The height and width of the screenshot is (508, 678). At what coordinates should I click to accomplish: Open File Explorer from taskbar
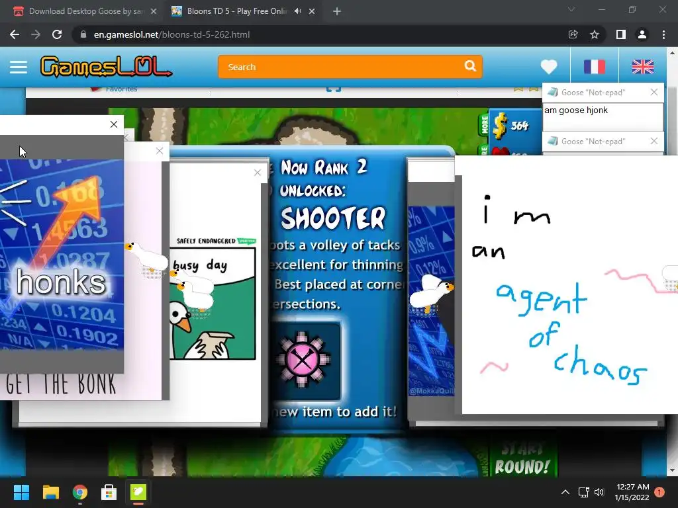click(x=50, y=492)
